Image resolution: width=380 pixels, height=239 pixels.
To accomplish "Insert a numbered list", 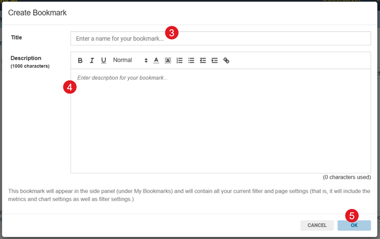I will click(x=180, y=60).
